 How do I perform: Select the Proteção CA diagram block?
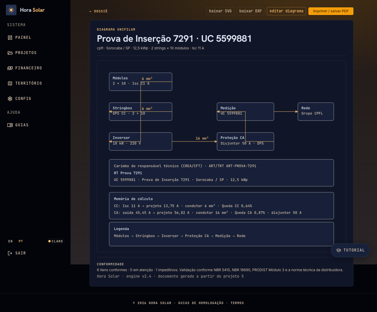[x=245, y=142]
